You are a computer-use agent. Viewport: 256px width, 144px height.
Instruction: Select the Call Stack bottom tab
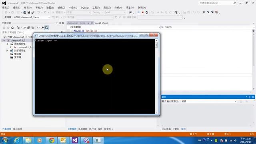pos(166,129)
